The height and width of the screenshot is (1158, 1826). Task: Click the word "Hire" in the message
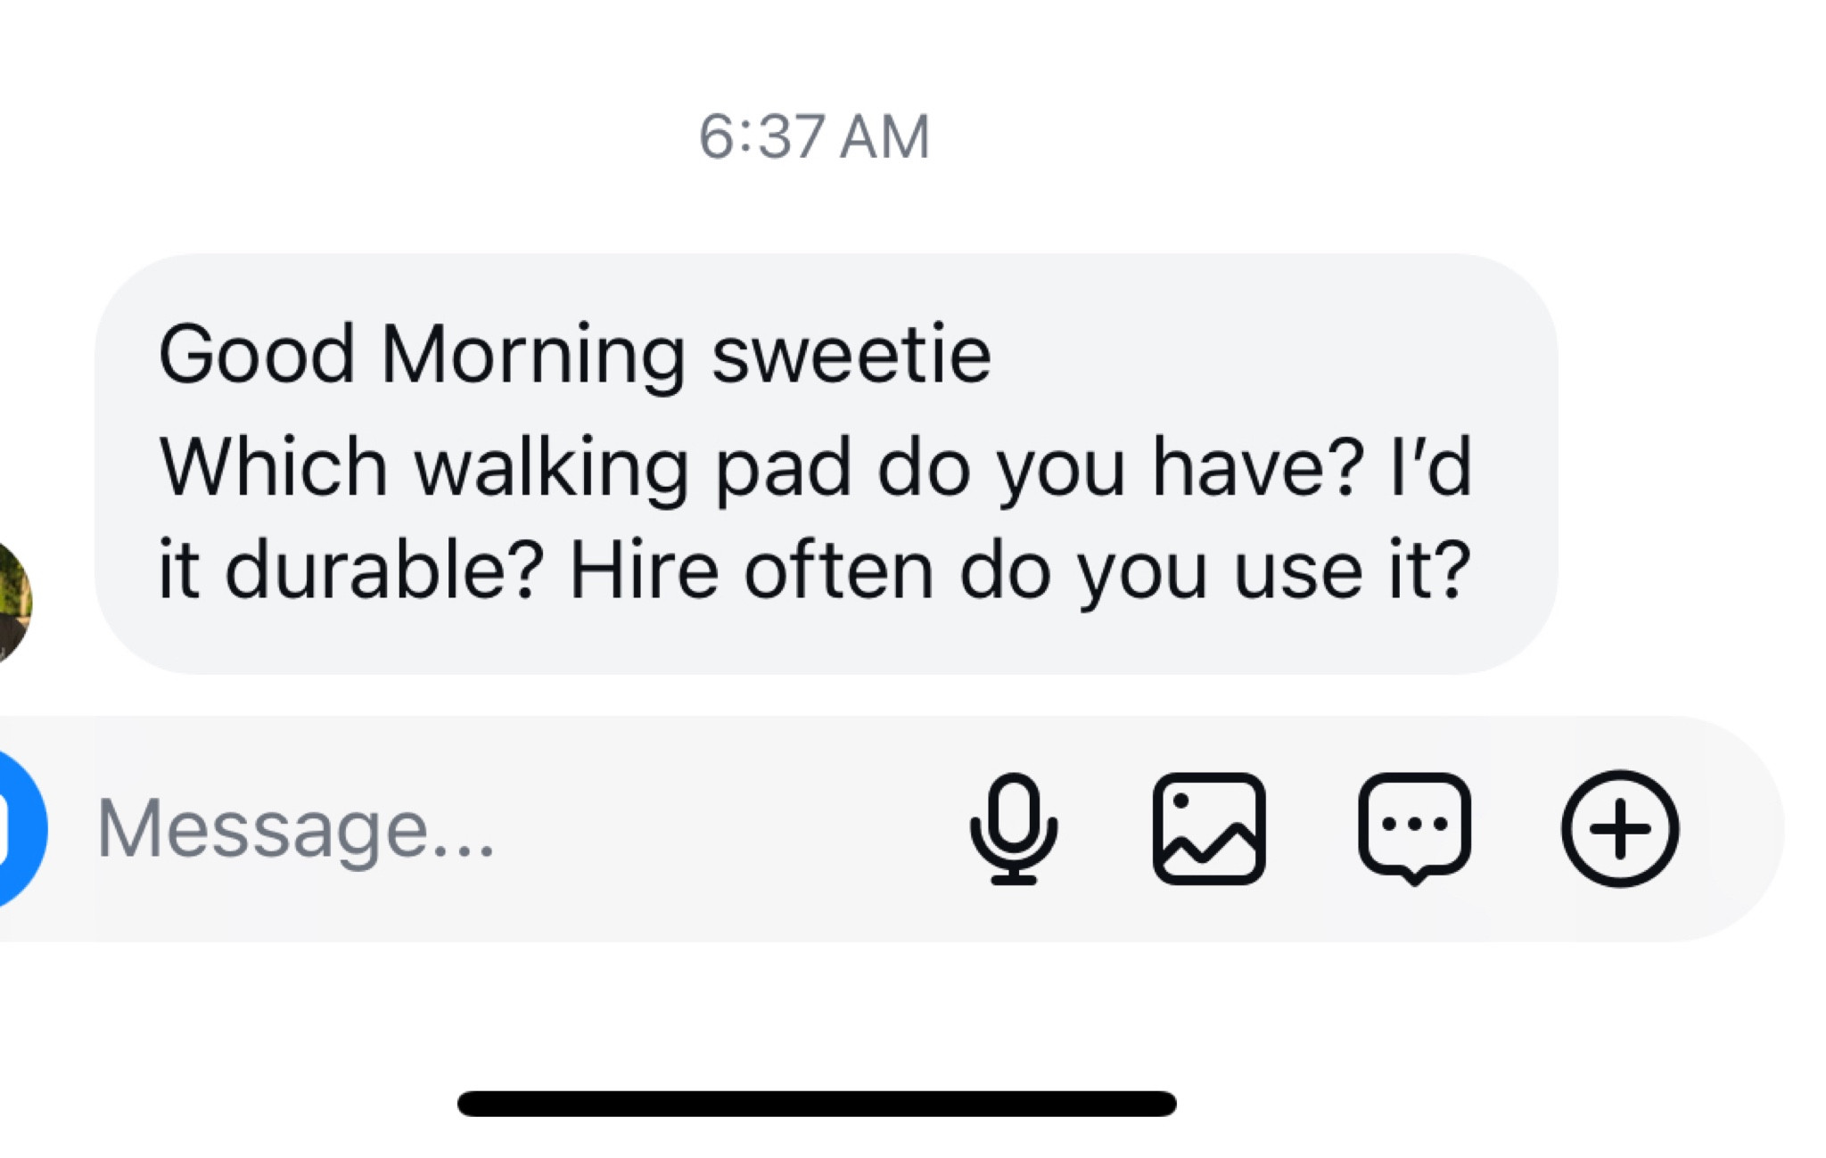[644, 571]
